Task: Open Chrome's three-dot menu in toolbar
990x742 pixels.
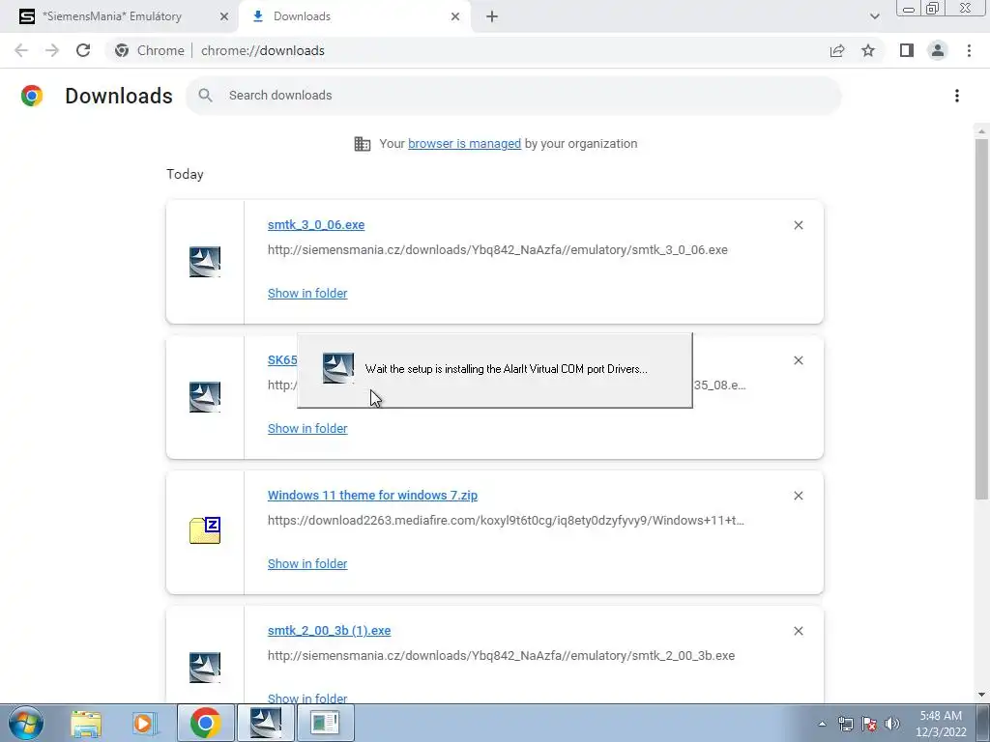Action: [969, 50]
